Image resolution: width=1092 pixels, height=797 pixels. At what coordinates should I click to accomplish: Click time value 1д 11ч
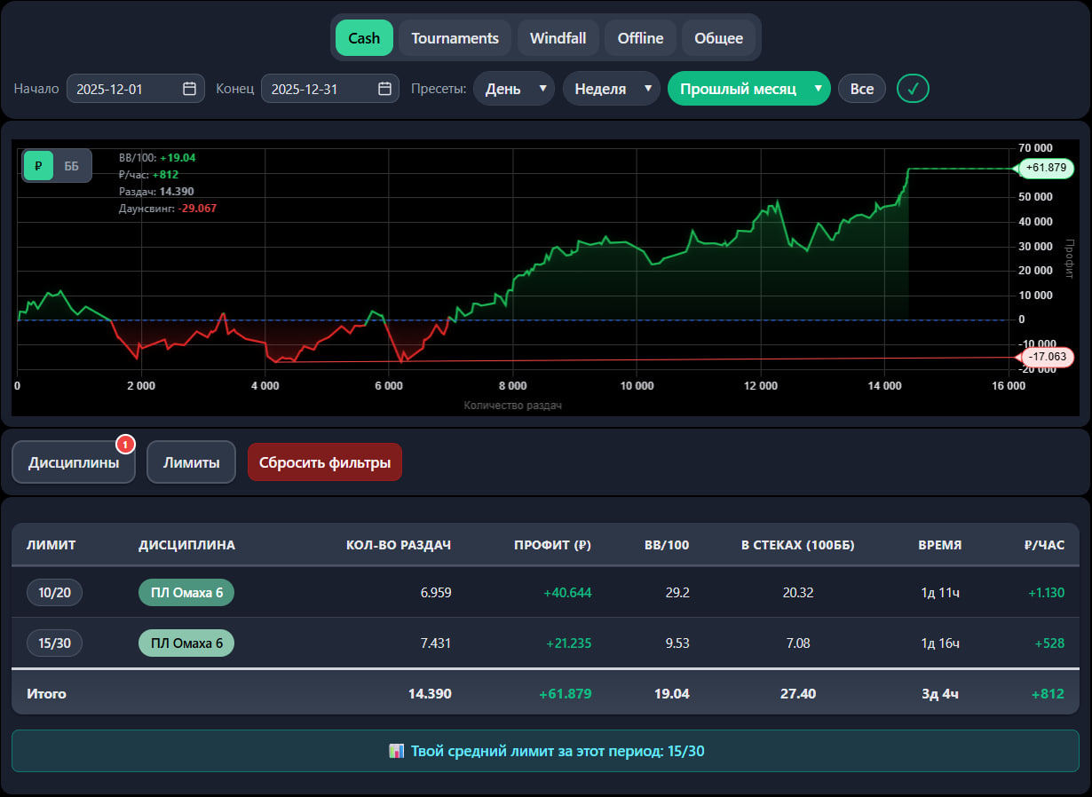(940, 592)
